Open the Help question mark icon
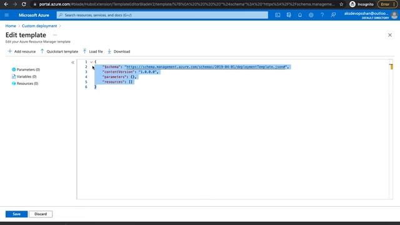The height and width of the screenshot is (225, 400). click(322, 15)
